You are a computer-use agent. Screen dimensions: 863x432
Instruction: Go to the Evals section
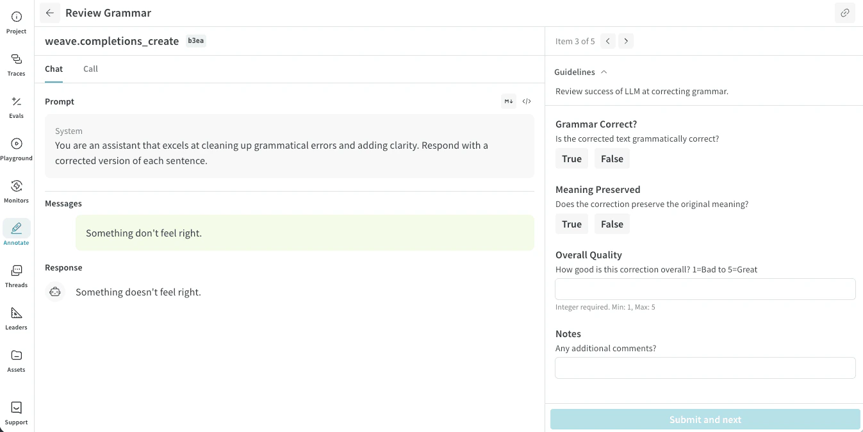pyautogui.click(x=17, y=106)
